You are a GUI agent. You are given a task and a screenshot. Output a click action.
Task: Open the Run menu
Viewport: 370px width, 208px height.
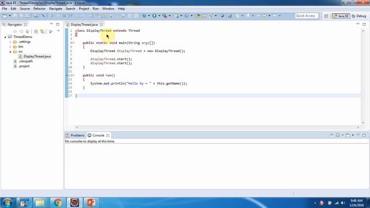(95, 9)
